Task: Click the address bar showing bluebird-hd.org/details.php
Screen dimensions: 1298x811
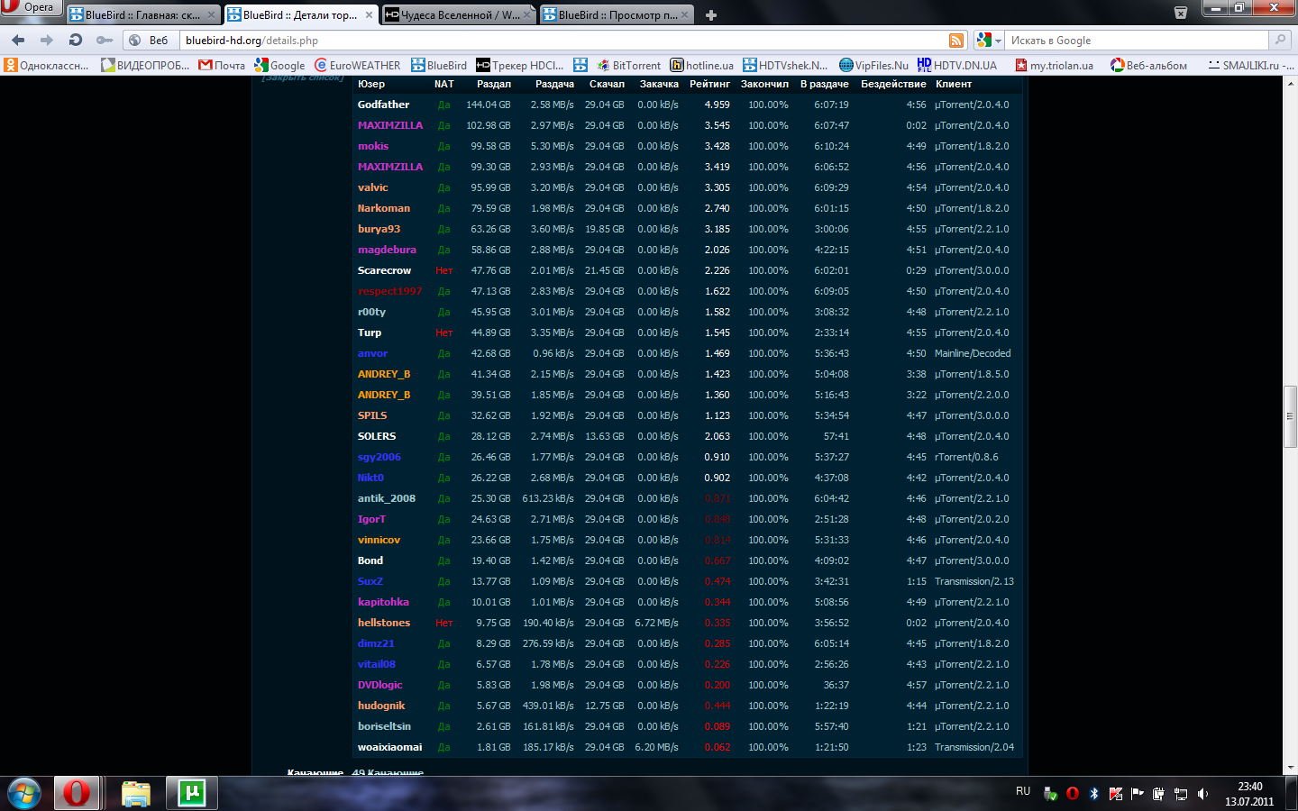Action: pyautogui.click(x=563, y=41)
